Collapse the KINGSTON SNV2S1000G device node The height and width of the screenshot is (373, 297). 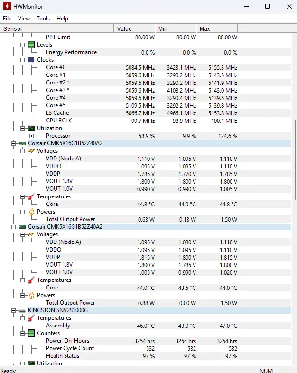click(14, 310)
